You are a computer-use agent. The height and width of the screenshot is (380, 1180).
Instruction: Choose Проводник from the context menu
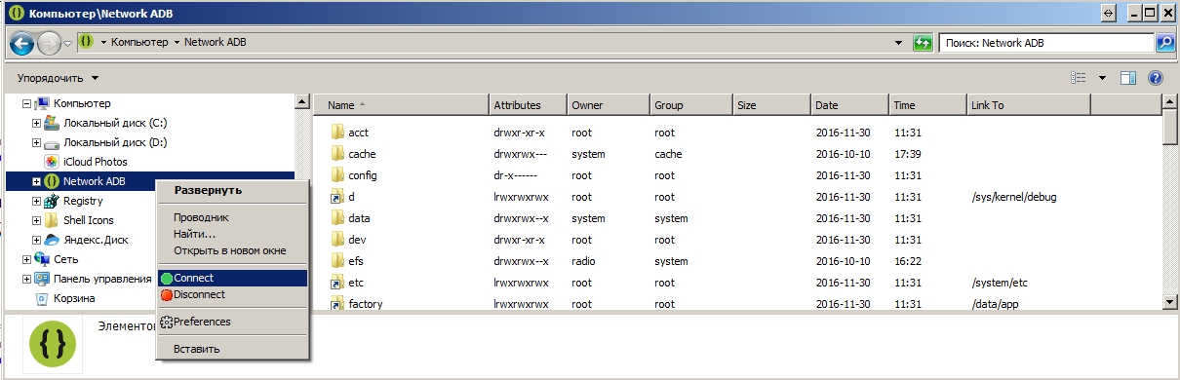pyautogui.click(x=232, y=217)
